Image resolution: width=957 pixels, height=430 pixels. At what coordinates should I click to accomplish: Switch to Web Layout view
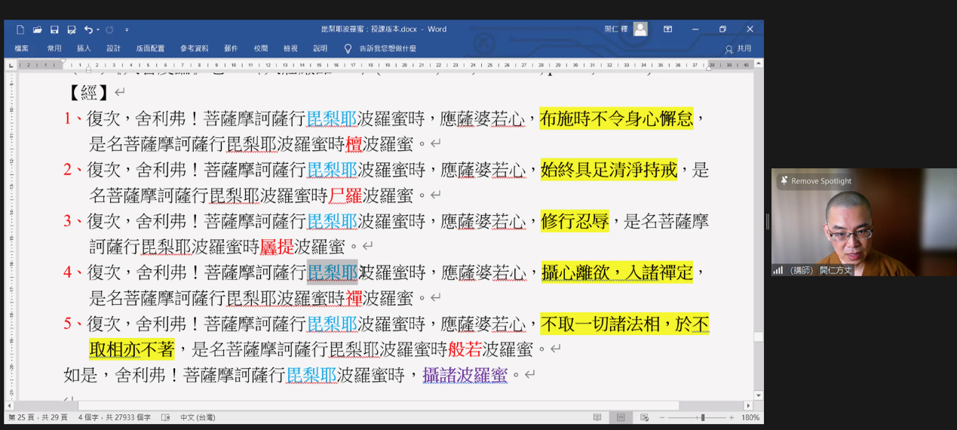pos(644,417)
